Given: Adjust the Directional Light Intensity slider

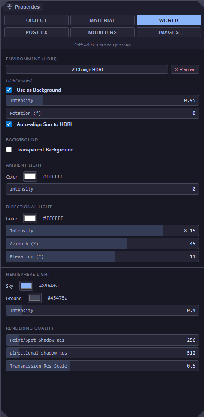Looking at the screenshot, I should point(102,231).
